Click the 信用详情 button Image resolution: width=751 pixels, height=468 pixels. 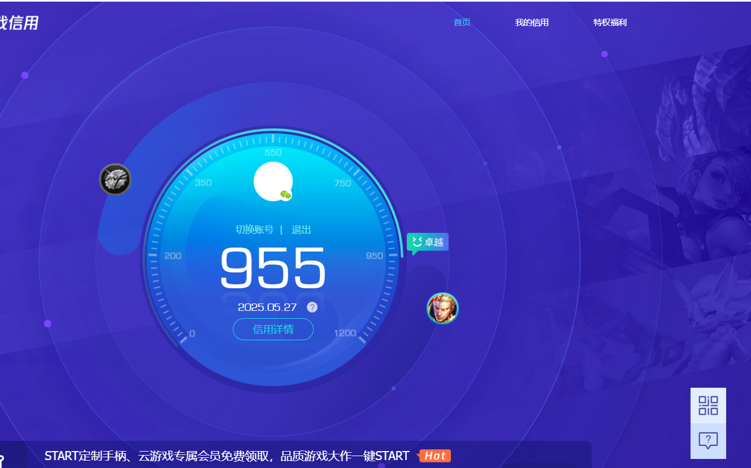click(273, 330)
